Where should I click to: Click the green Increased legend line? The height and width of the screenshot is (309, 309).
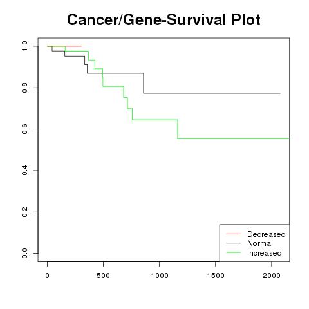[x=234, y=252]
